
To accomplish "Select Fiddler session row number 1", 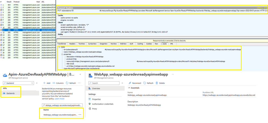I will click(28, 5).
